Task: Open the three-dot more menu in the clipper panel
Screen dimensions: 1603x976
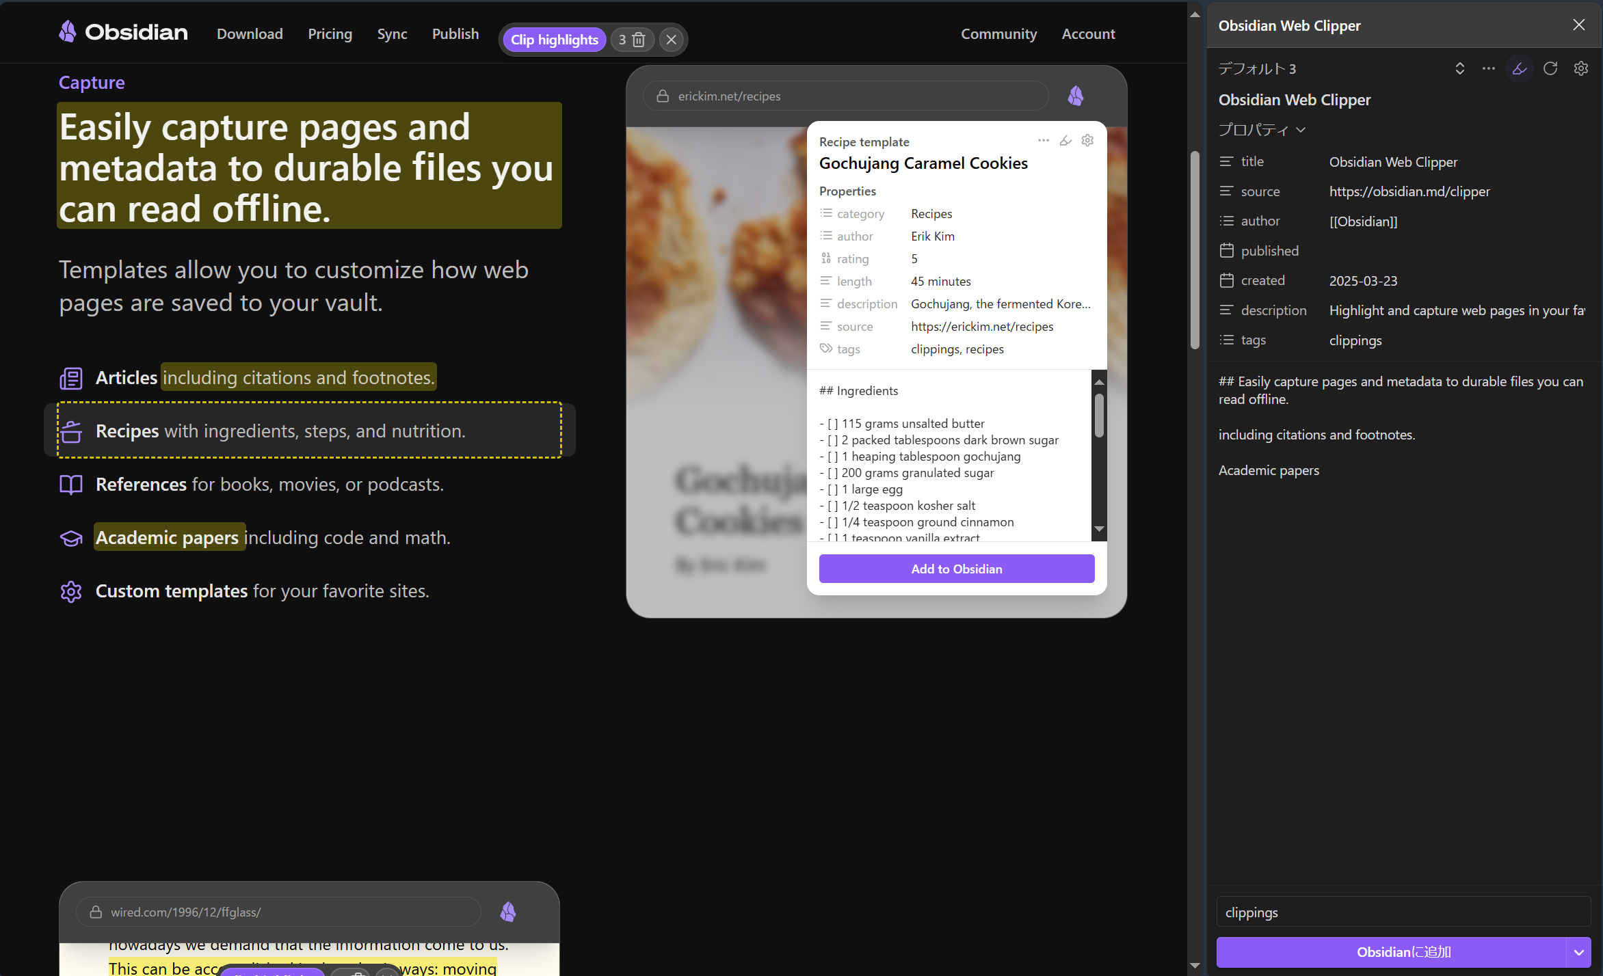Action: (1488, 68)
